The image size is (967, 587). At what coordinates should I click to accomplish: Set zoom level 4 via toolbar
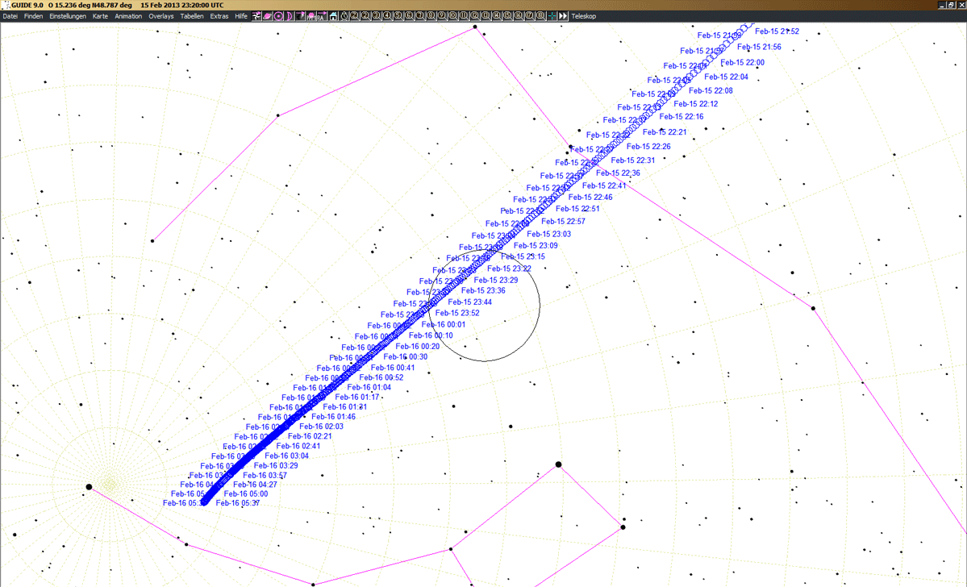click(x=386, y=16)
